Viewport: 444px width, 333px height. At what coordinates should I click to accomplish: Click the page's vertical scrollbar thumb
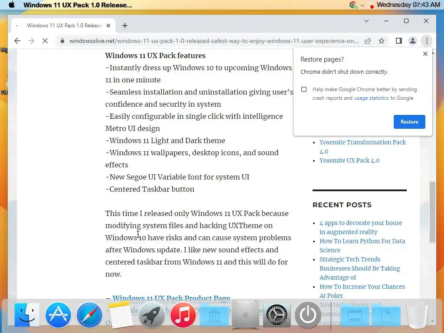tap(432, 212)
